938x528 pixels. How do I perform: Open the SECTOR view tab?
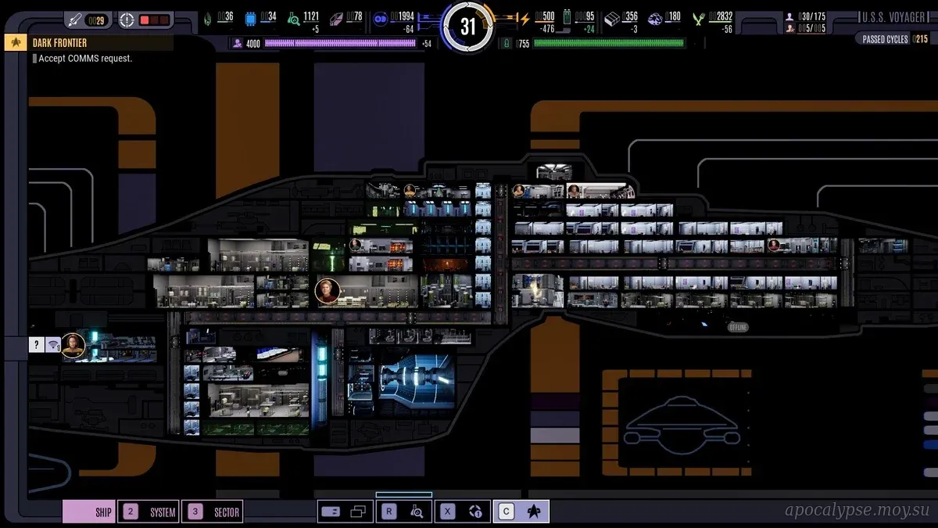coord(213,512)
